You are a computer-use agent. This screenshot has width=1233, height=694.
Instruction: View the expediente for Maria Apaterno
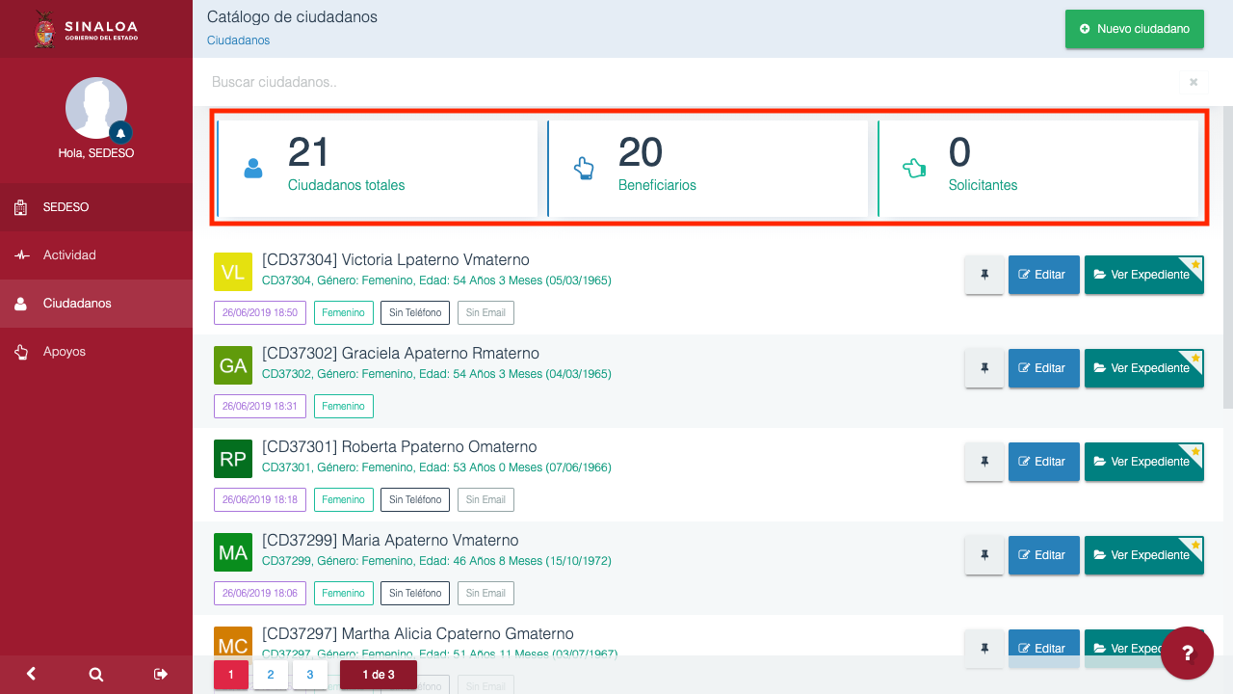[x=1144, y=555]
